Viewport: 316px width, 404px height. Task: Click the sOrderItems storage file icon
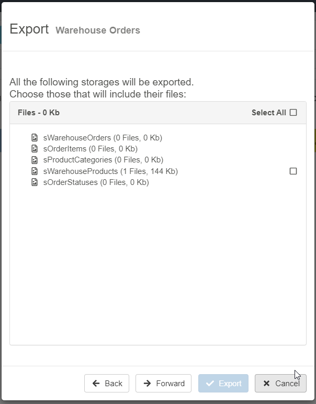tap(35, 149)
